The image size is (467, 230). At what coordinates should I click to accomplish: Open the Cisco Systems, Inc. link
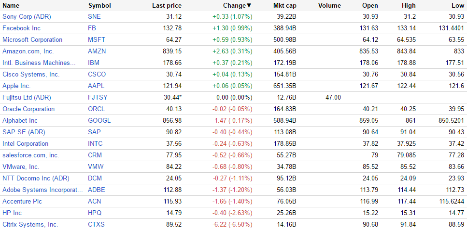[x=31, y=74]
